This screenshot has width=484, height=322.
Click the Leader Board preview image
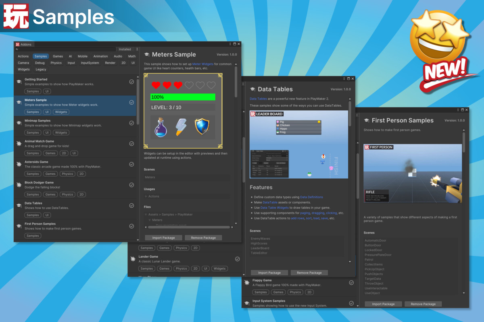coord(299,144)
